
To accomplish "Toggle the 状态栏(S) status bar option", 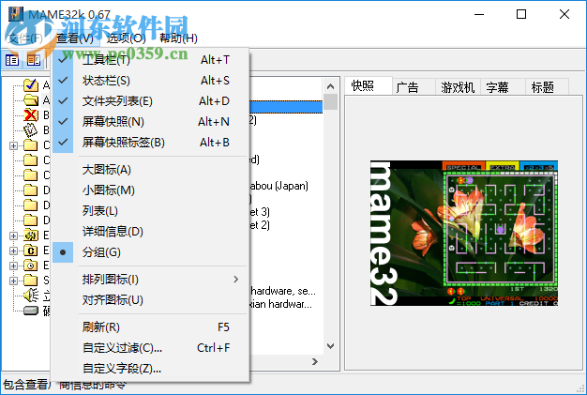I will coord(150,81).
